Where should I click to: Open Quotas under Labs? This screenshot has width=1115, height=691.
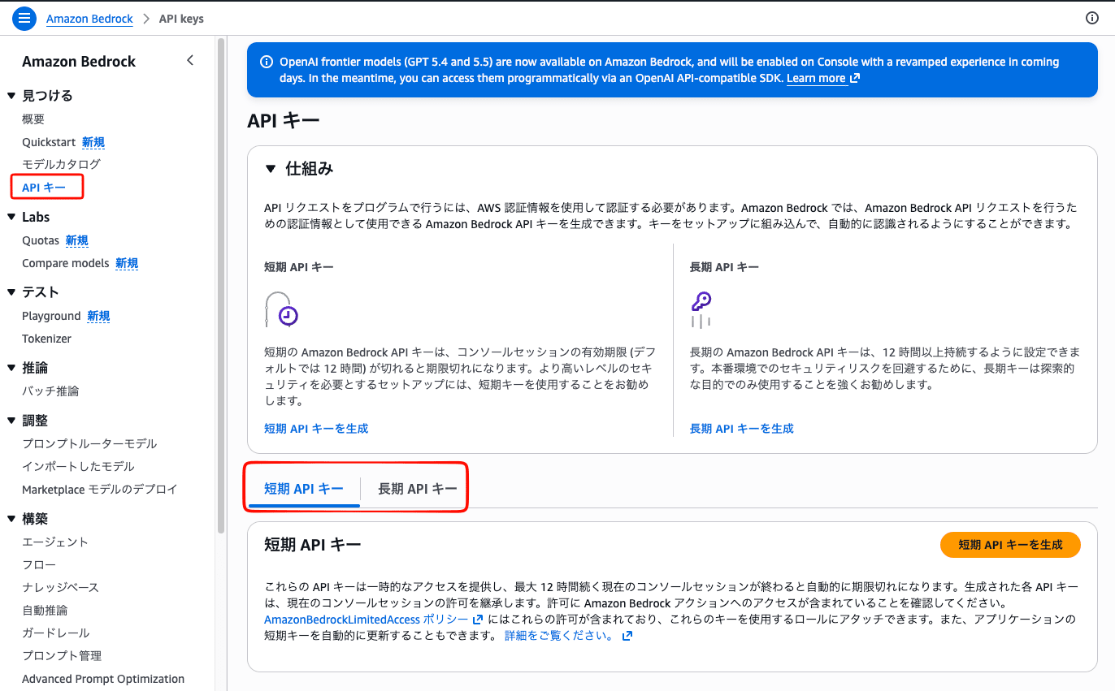pyautogui.click(x=41, y=240)
